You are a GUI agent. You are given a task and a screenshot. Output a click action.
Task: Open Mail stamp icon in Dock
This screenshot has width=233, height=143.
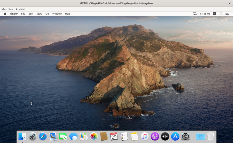(x=53, y=136)
